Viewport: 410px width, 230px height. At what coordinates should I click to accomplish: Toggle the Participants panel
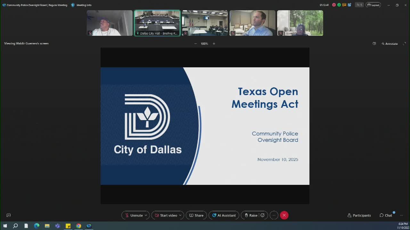[x=359, y=215]
